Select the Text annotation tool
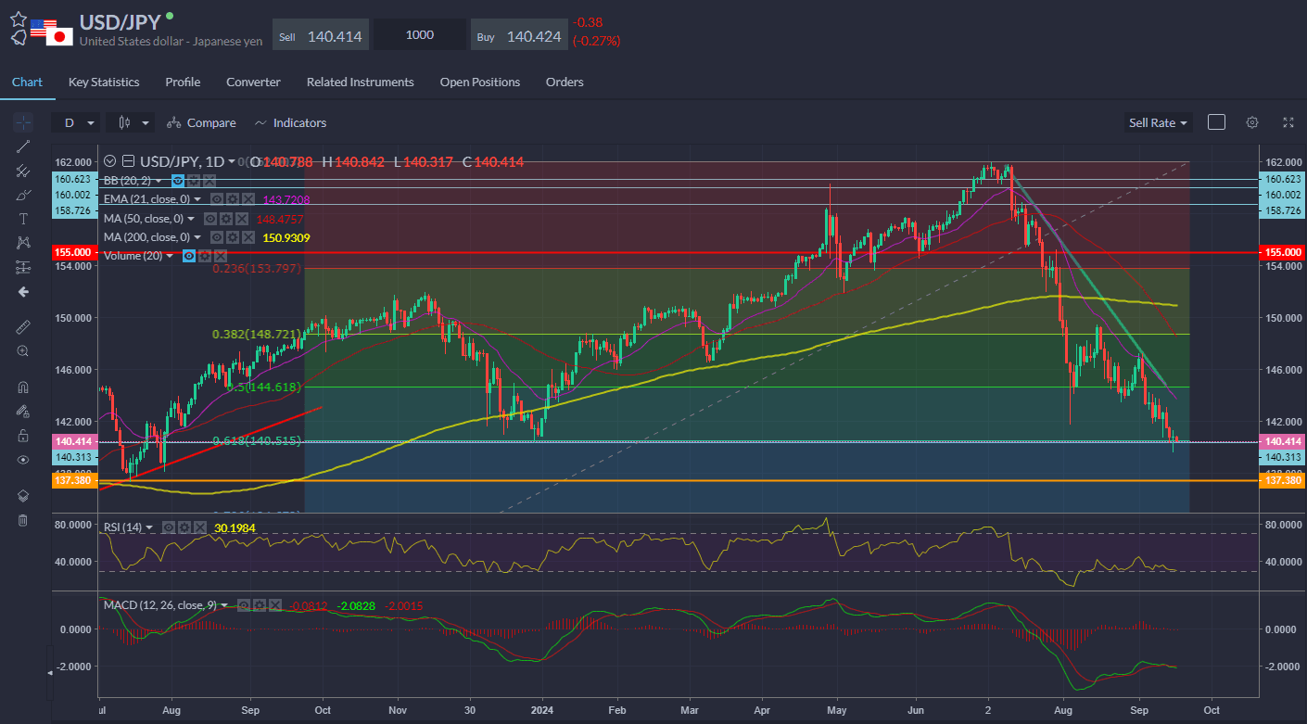1307x724 pixels. (23, 219)
